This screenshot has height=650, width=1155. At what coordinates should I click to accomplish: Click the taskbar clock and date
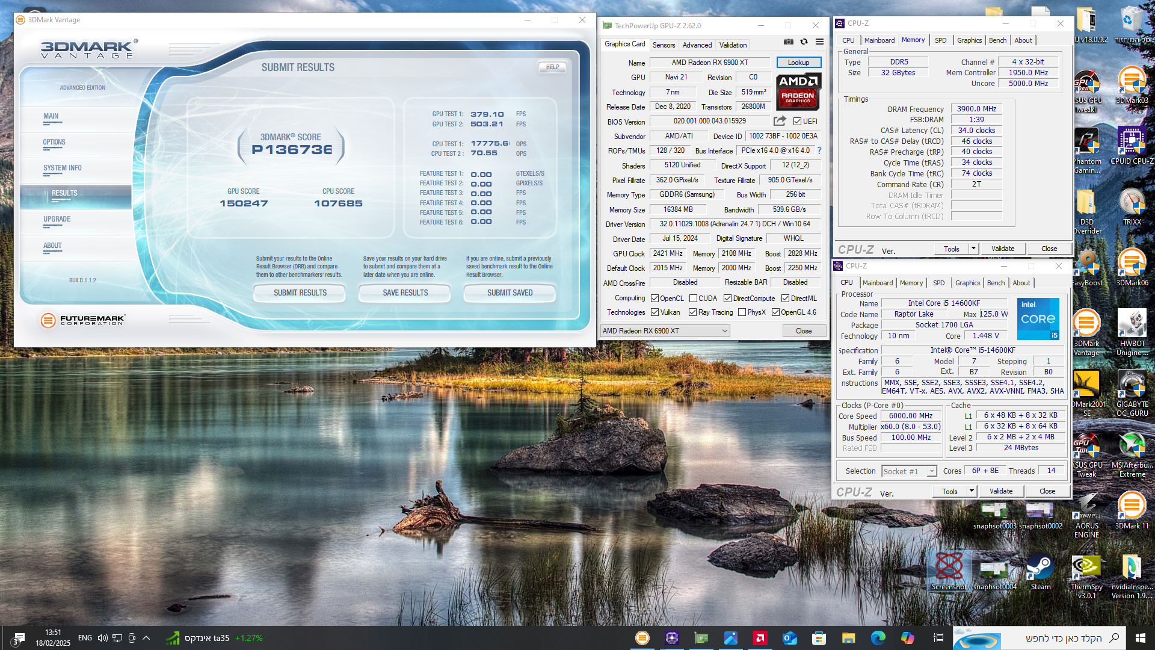[x=53, y=638]
